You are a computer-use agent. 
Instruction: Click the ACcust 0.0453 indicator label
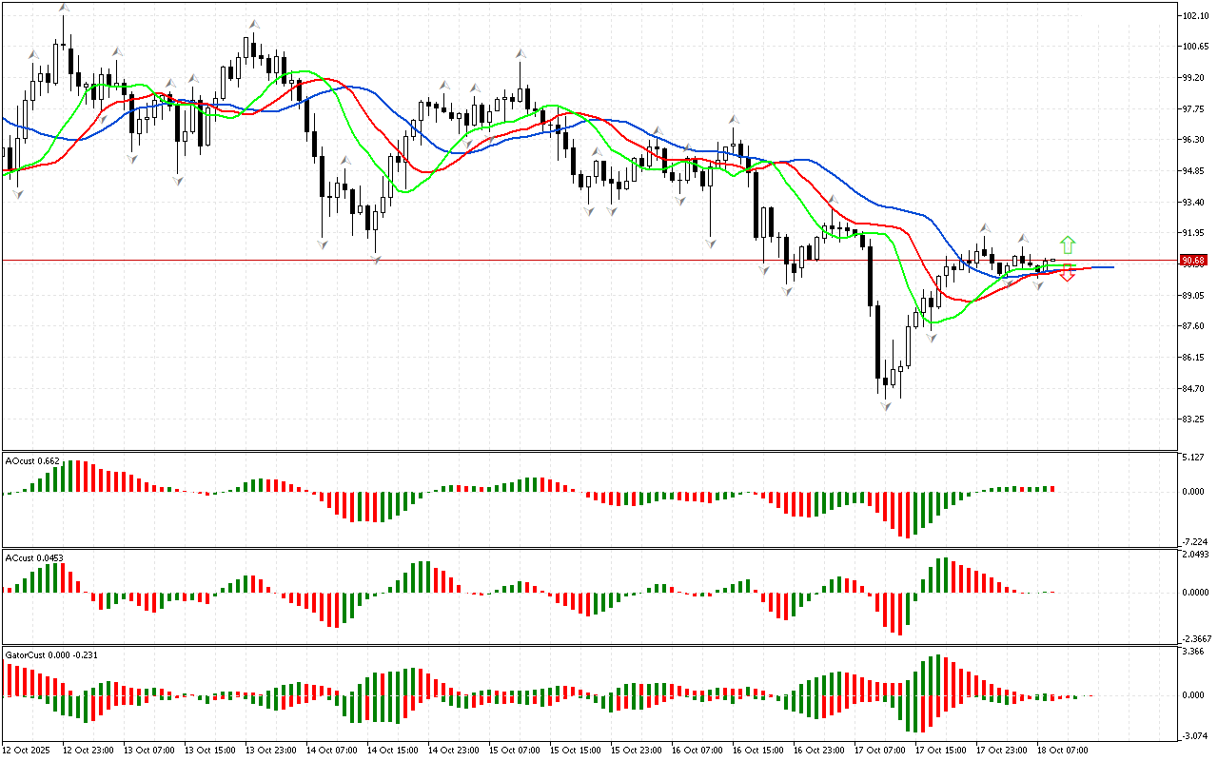tap(34, 557)
